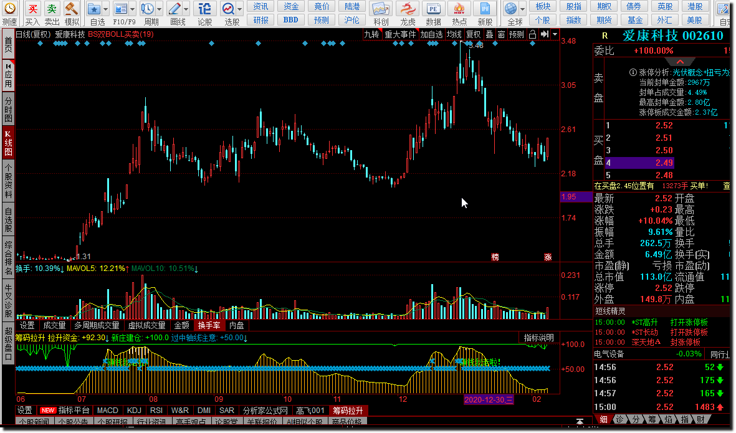The width and height of the screenshot is (736, 433).
Task: Select the MACD indicator tab
Action: (107, 411)
